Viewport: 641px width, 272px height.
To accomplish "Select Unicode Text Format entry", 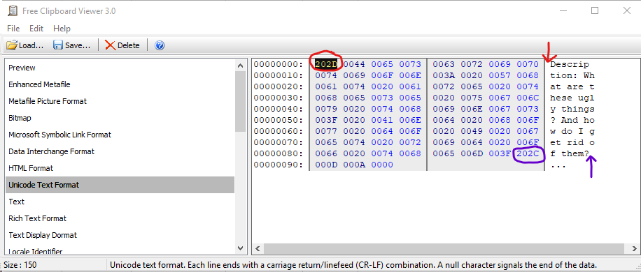I will [120, 184].
